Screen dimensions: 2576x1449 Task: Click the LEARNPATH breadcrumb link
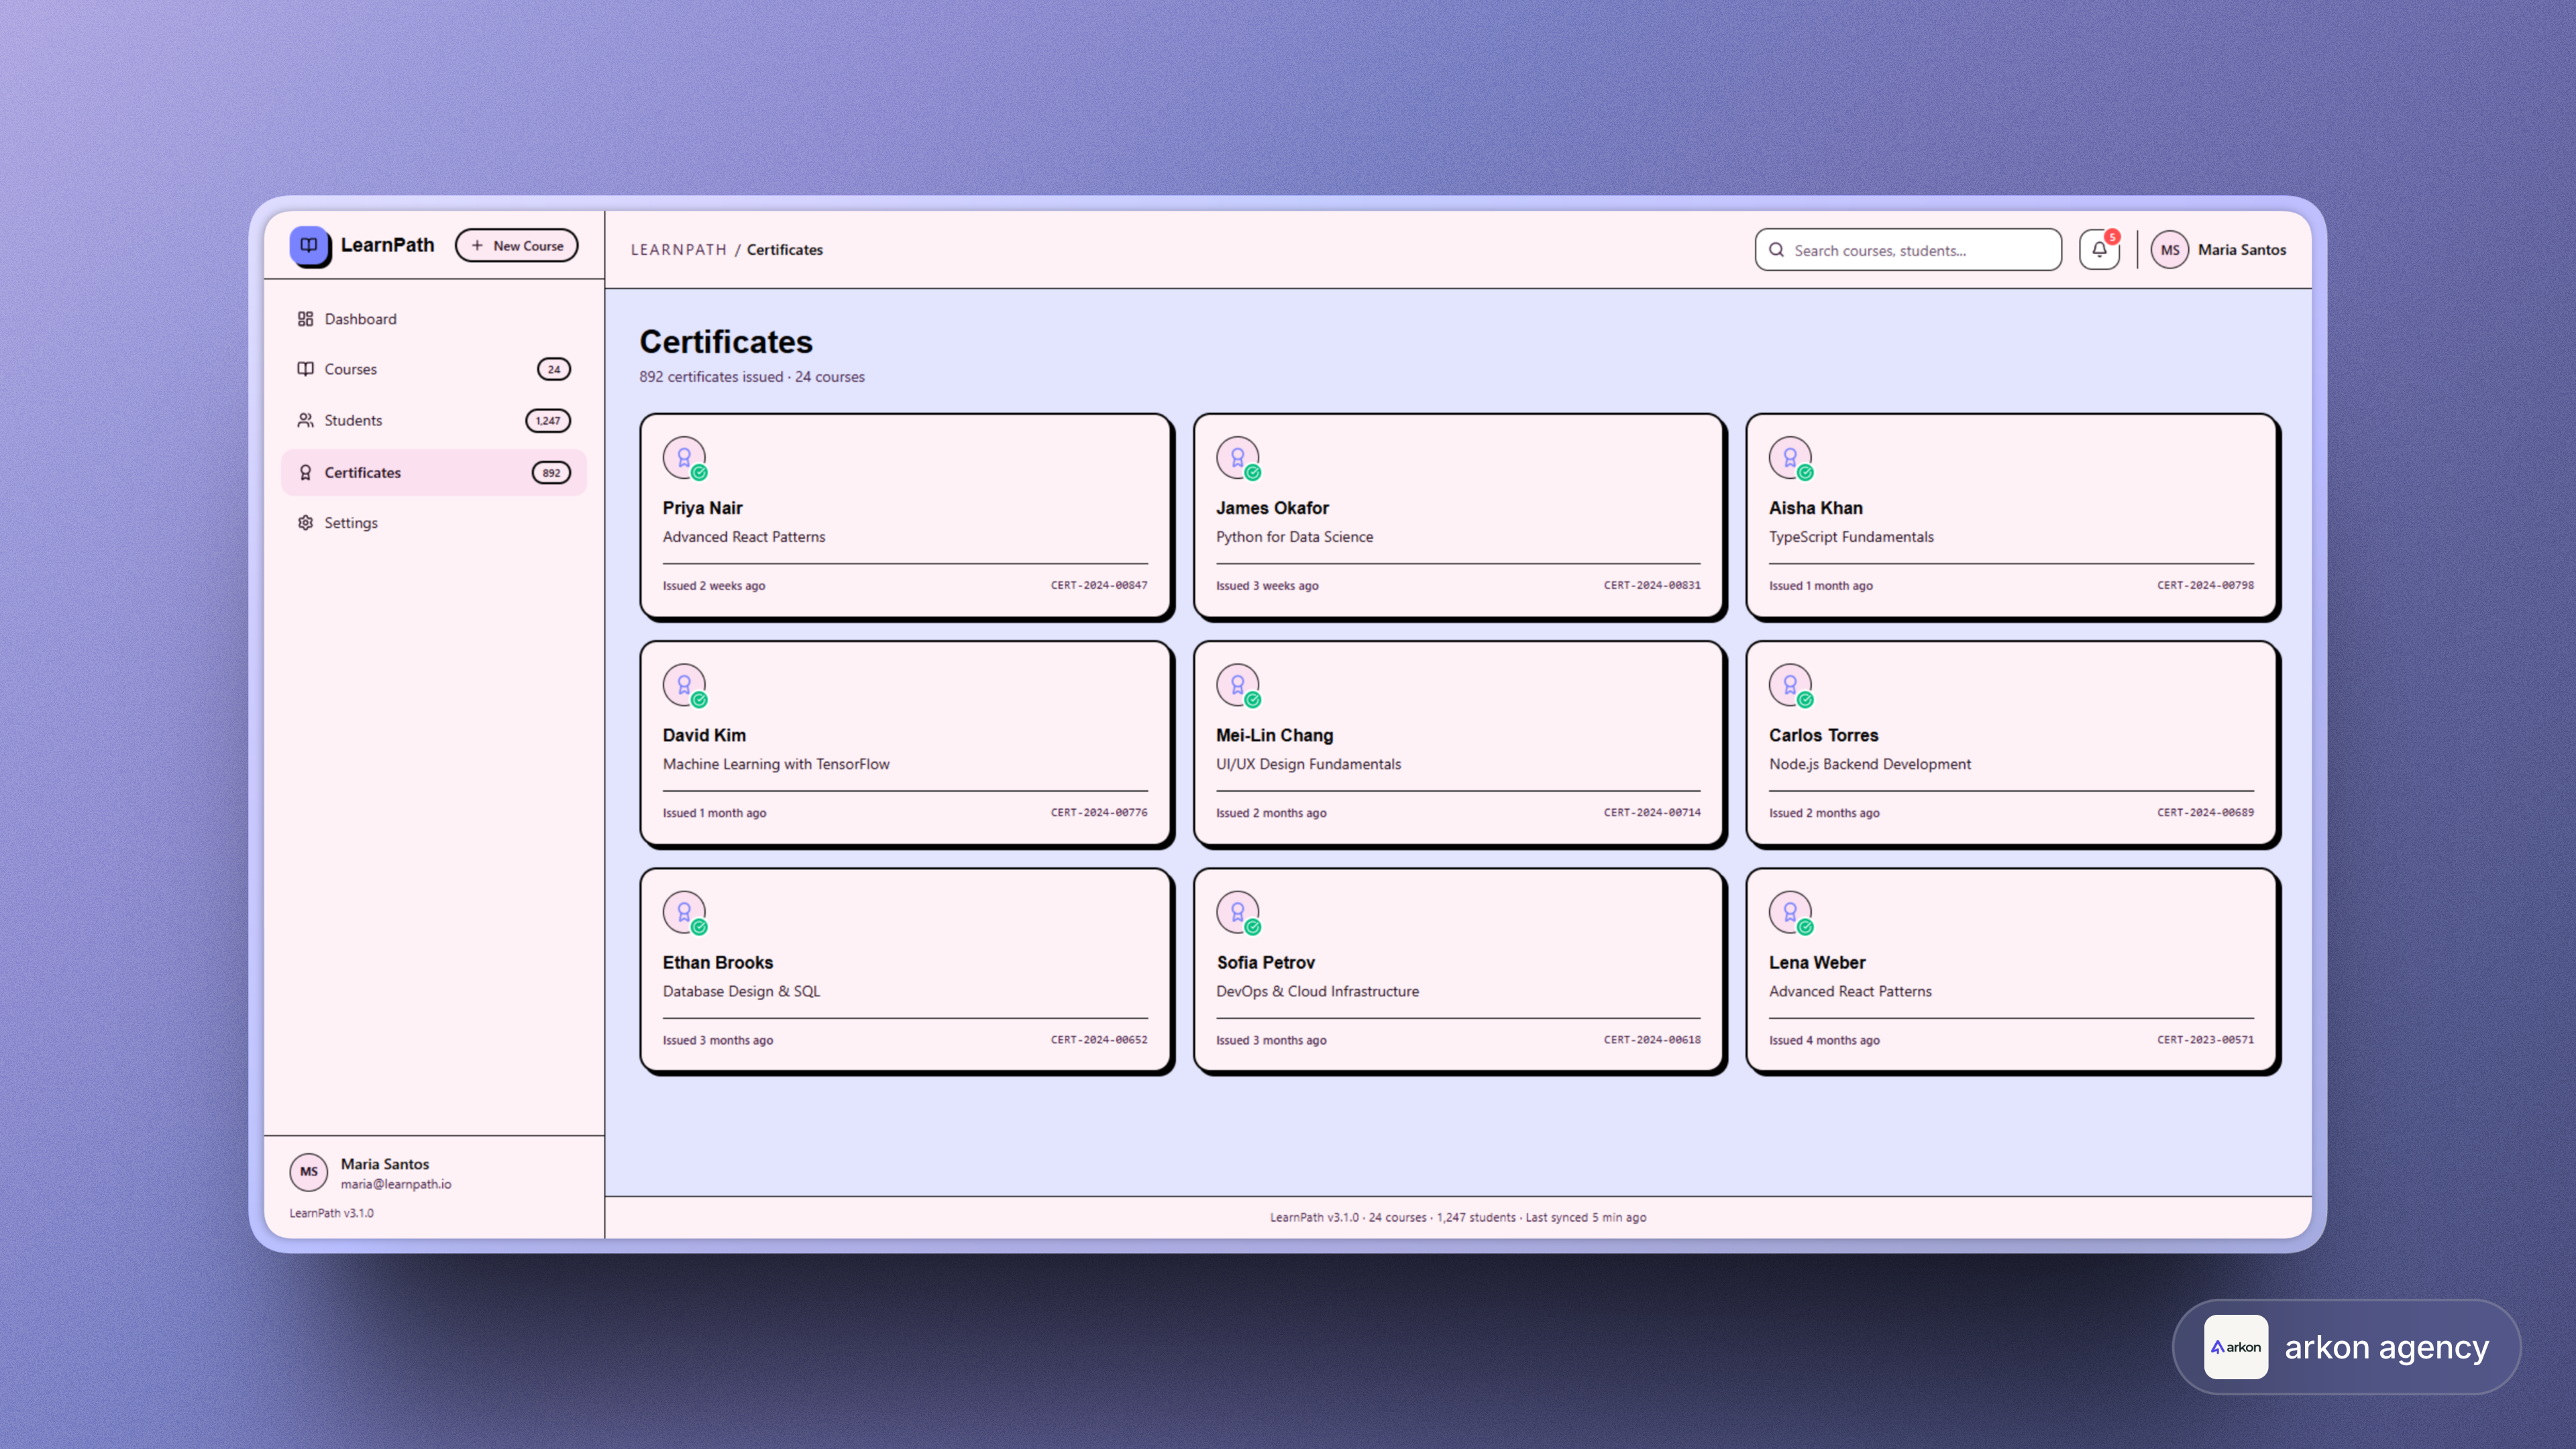(x=678, y=250)
